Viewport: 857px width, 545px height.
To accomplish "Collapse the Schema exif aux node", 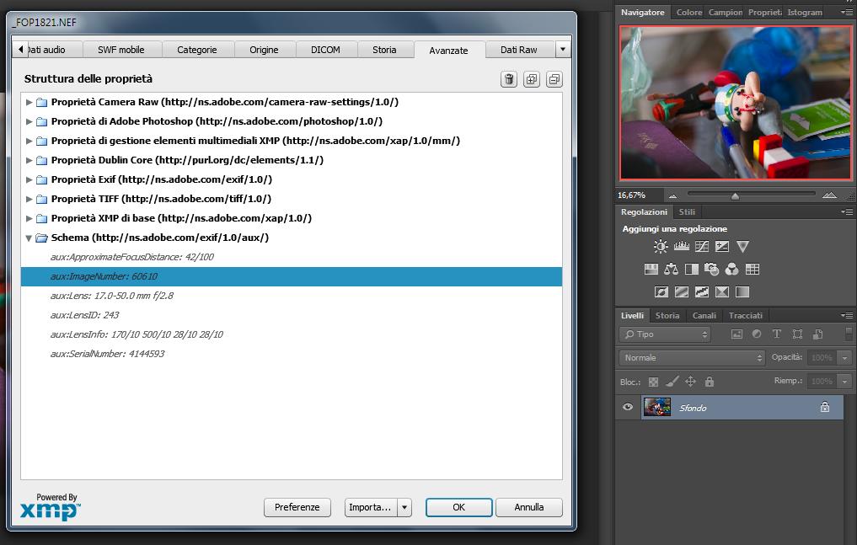I will coord(29,238).
